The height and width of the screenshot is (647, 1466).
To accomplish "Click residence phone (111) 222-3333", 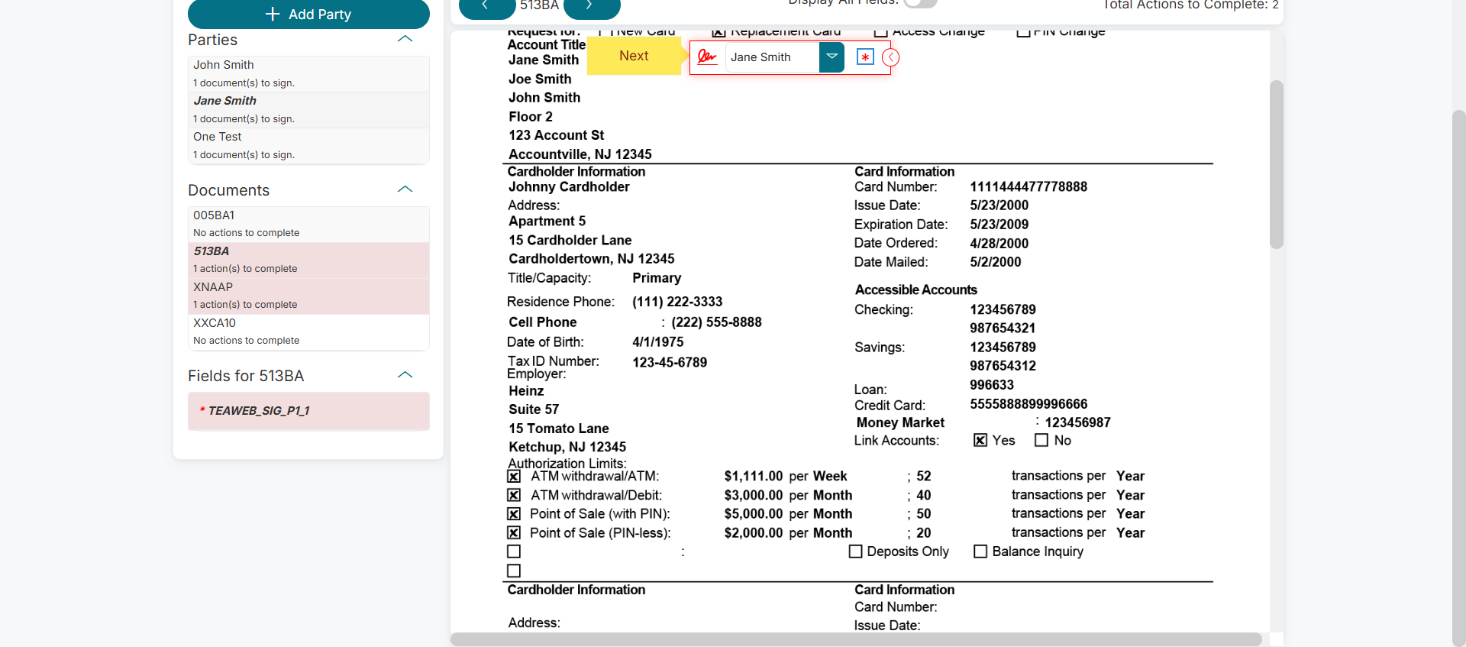I will [x=677, y=302].
